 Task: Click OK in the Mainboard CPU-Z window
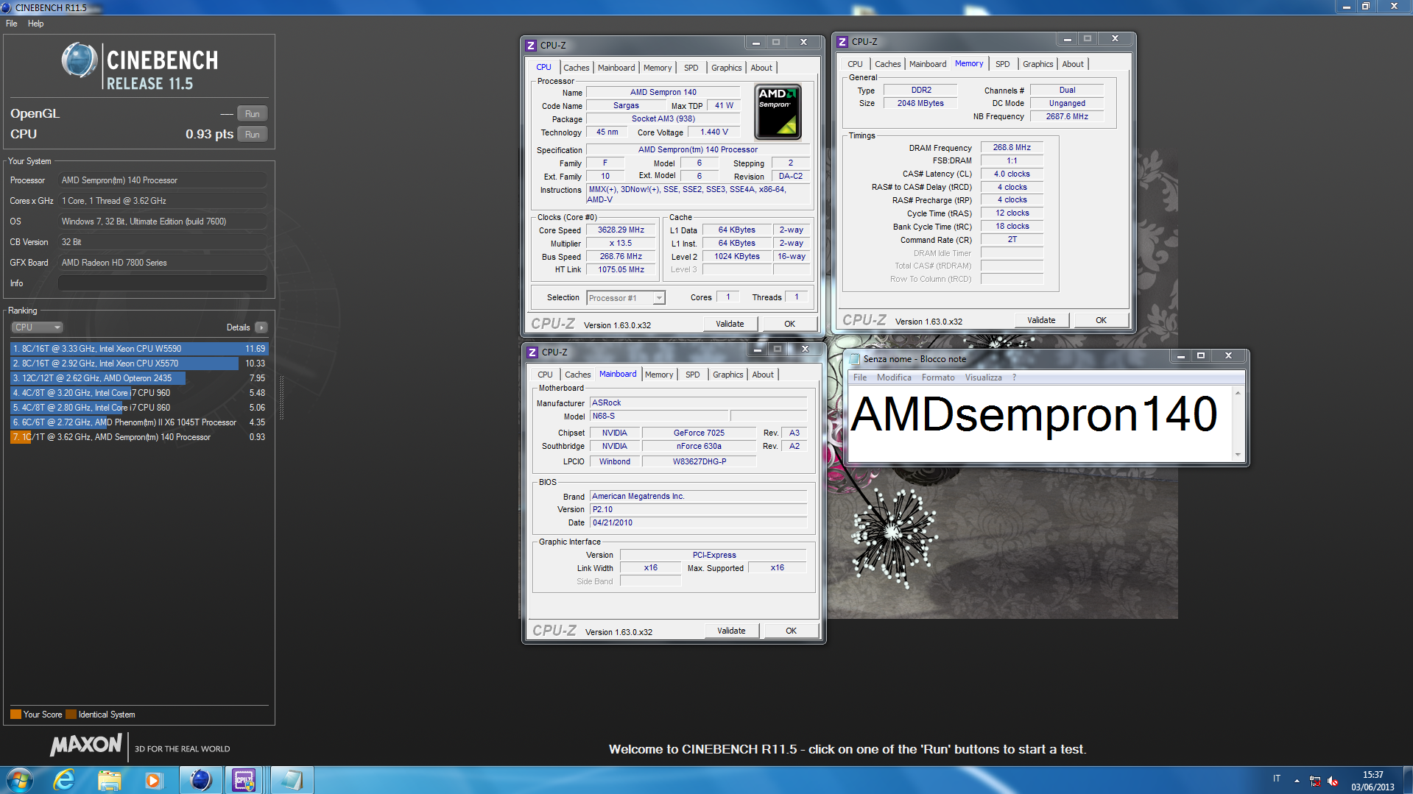point(791,631)
